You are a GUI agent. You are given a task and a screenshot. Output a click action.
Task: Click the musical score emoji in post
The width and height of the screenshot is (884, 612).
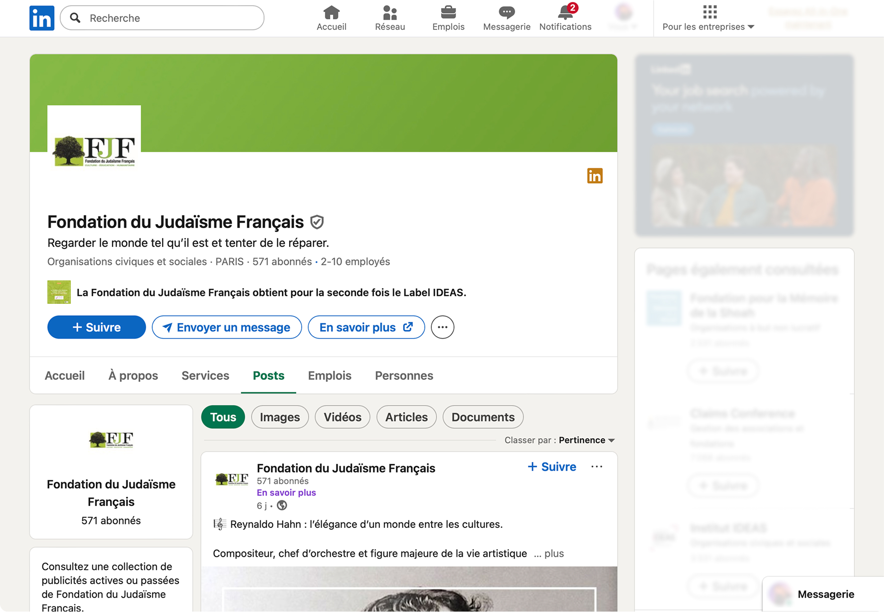pyautogui.click(x=219, y=524)
